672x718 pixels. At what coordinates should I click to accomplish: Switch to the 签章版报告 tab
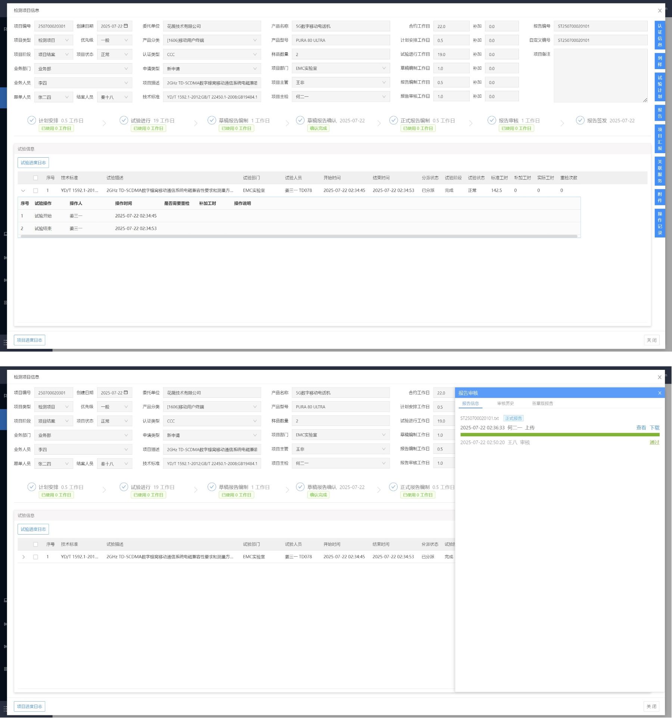[542, 403]
